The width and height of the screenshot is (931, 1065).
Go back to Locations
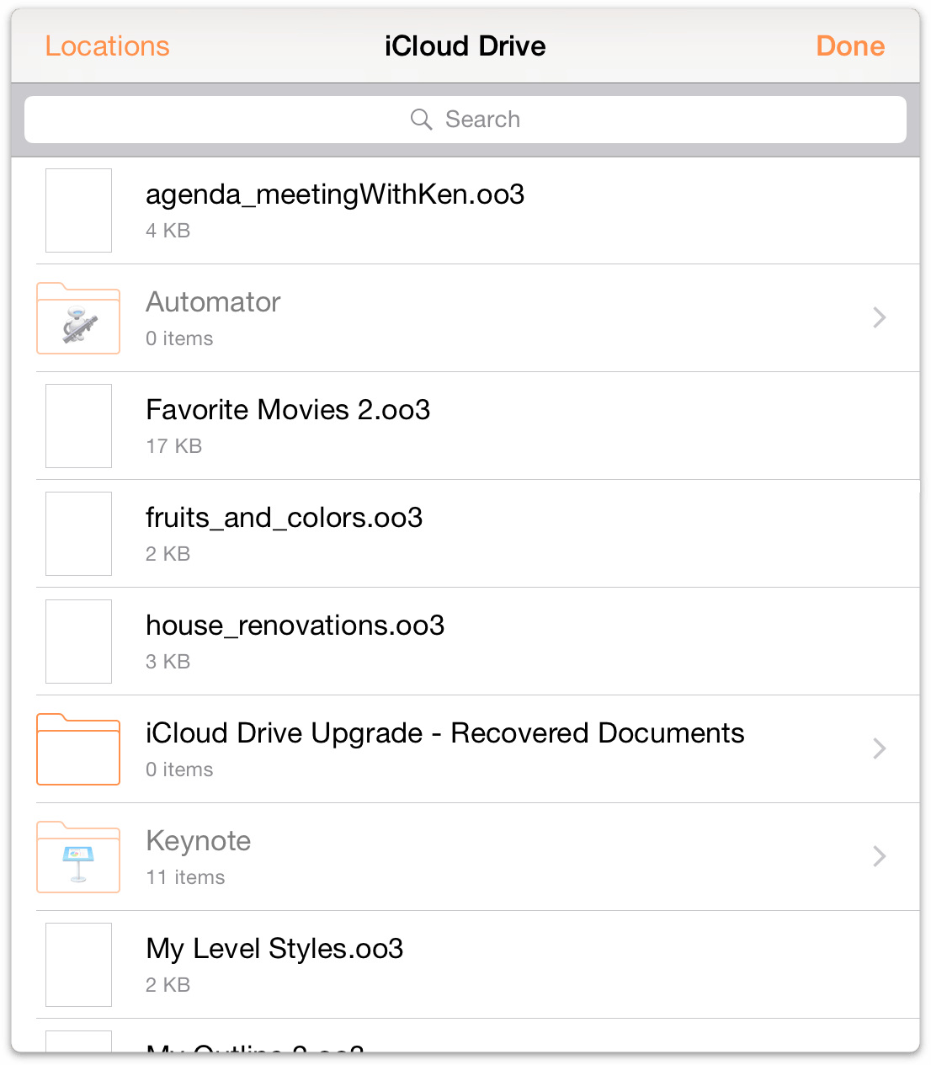[x=107, y=46]
